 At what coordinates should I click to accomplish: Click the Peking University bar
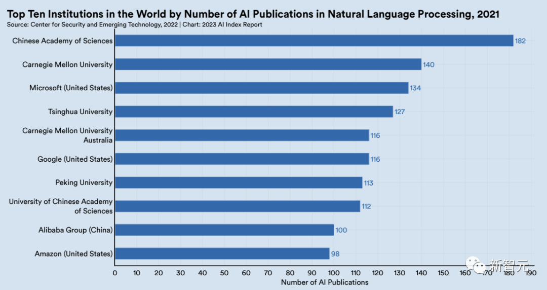tap(239, 183)
